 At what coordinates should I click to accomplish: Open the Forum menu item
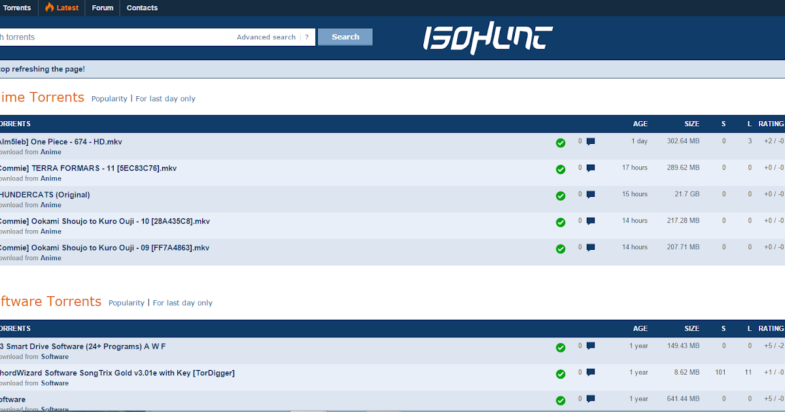103,8
